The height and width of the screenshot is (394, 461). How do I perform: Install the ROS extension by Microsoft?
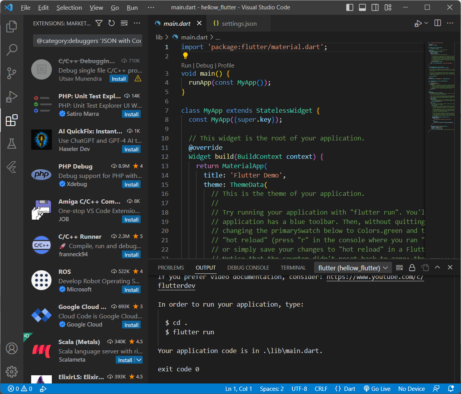click(x=131, y=290)
